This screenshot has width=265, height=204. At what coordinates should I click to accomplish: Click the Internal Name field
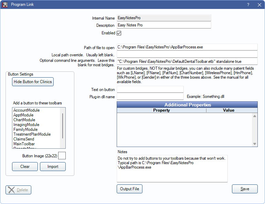(164, 18)
